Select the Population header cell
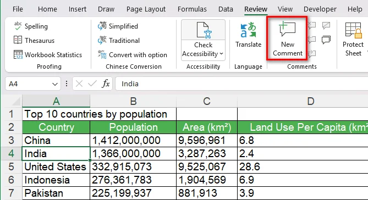This screenshot has width=368, height=200. (x=133, y=127)
